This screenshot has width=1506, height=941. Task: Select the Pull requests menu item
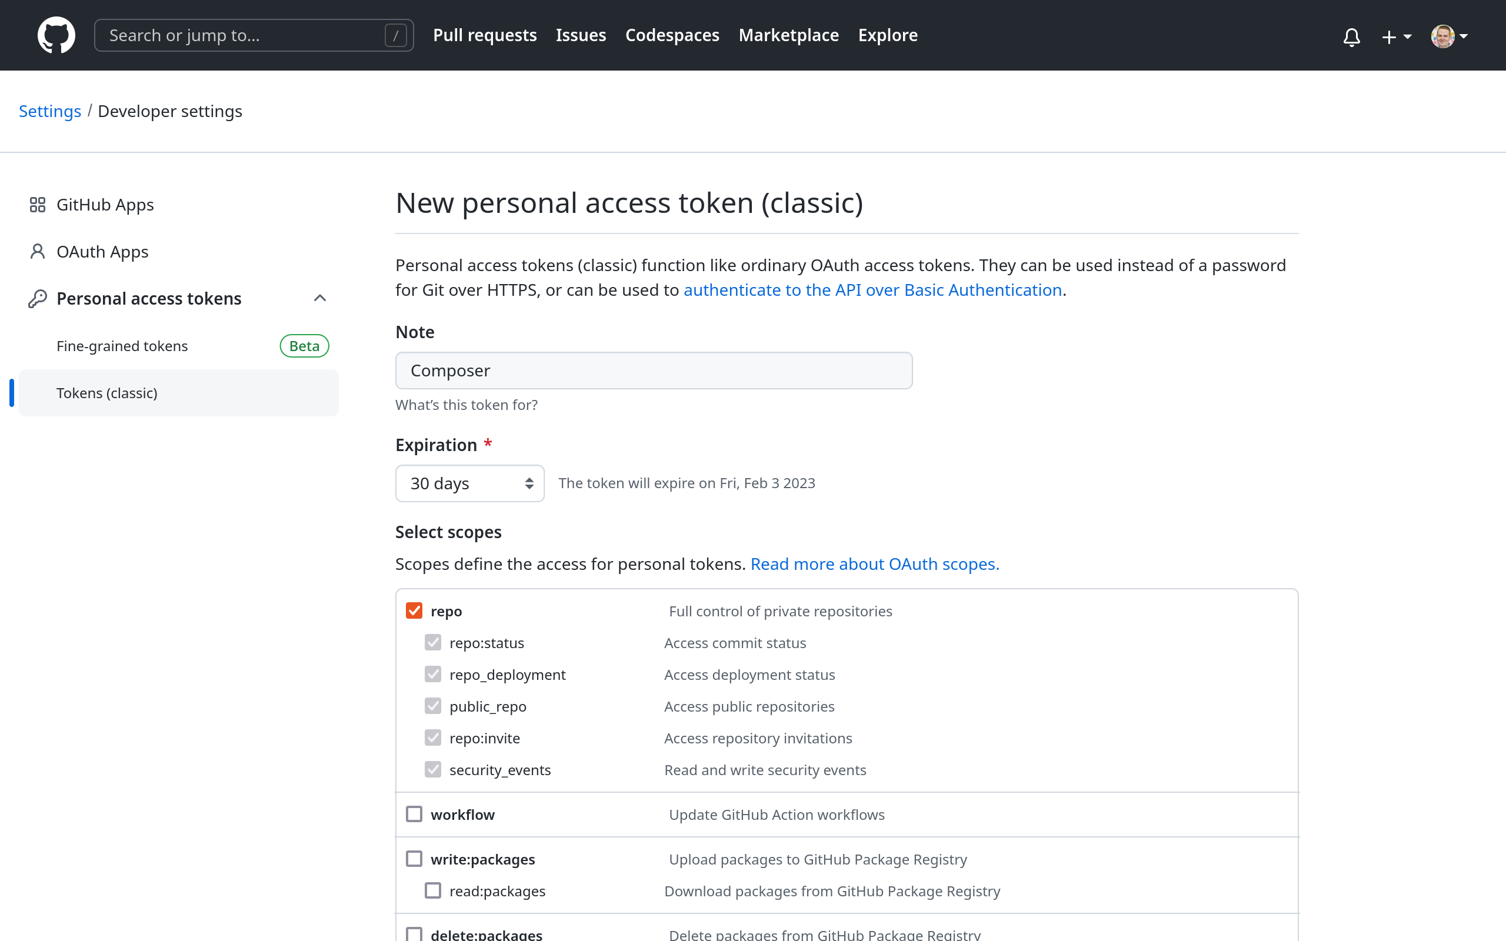[485, 35]
